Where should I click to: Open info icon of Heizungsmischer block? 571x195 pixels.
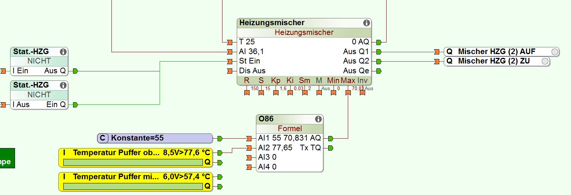pyautogui.click(x=366, y=23)
